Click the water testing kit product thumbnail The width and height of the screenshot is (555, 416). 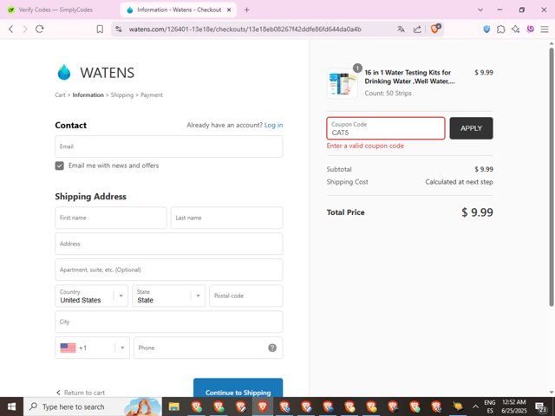[x=343, y=84]
